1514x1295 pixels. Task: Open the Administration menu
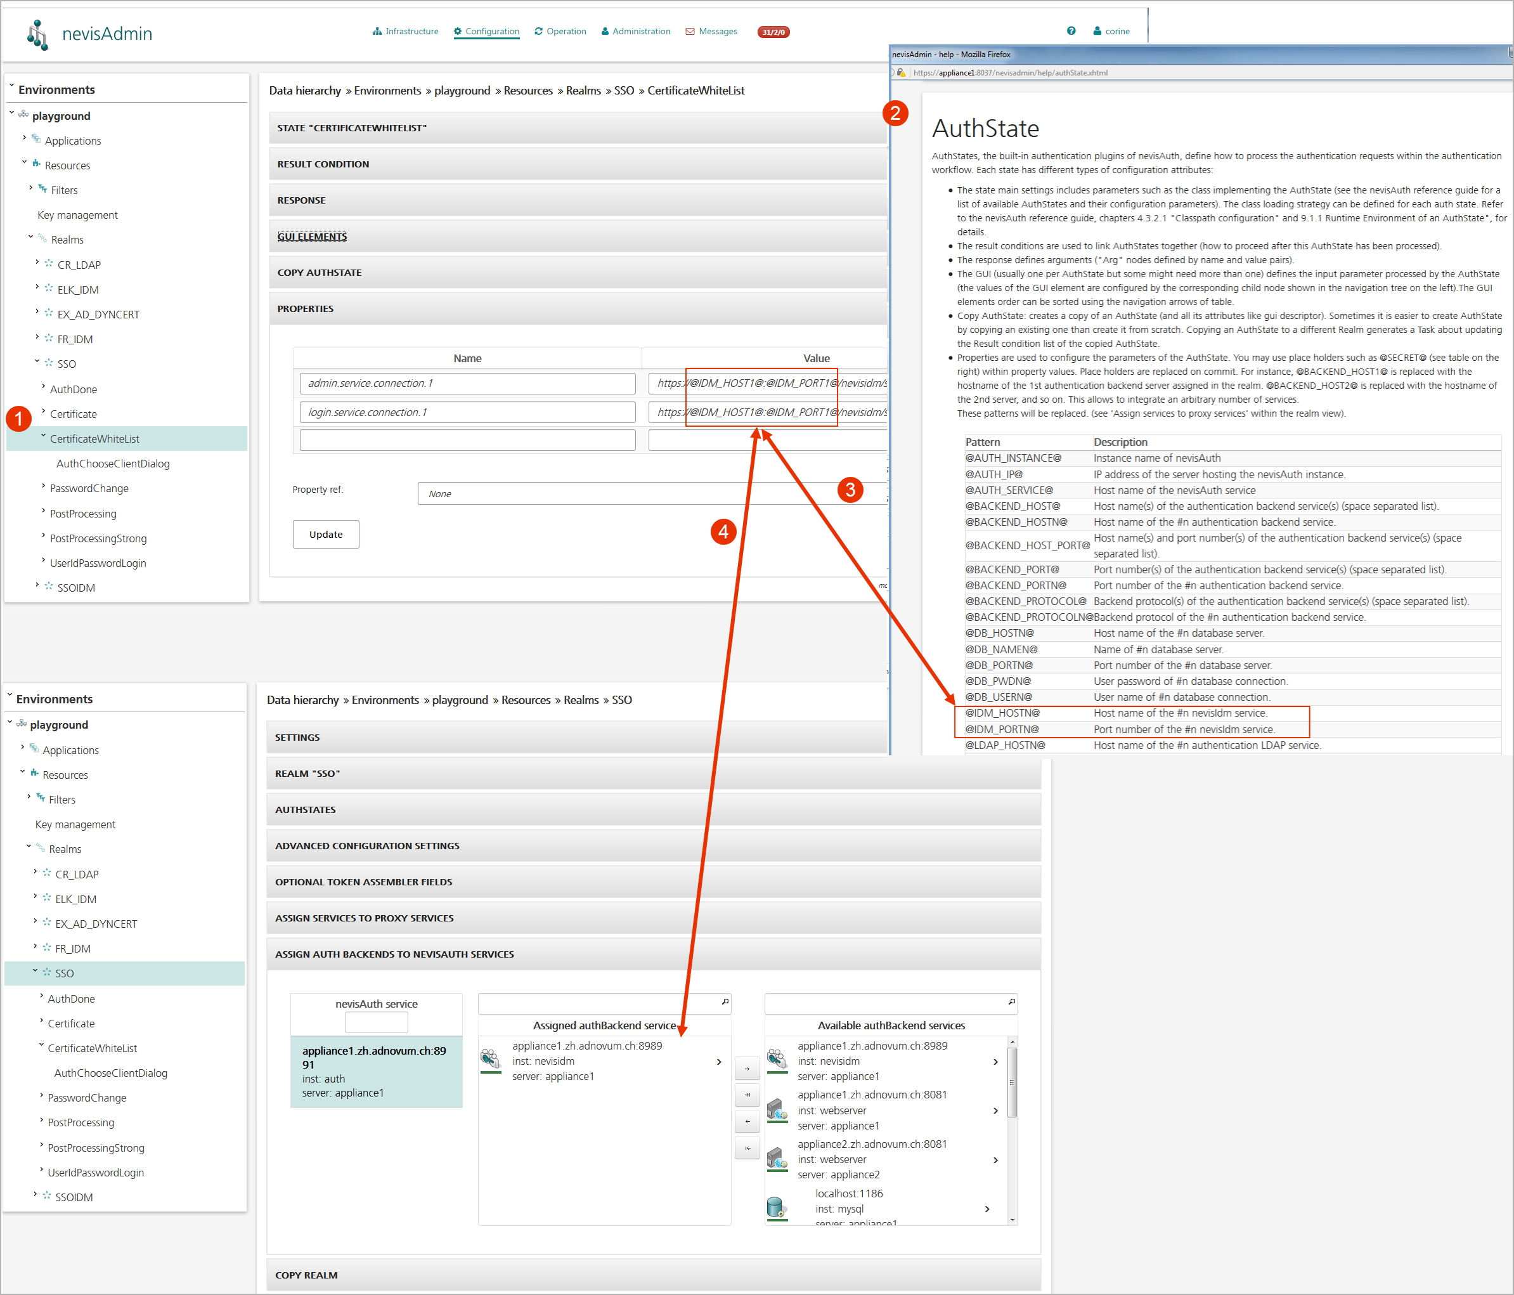pyautogui.click(x=636, y=32)
